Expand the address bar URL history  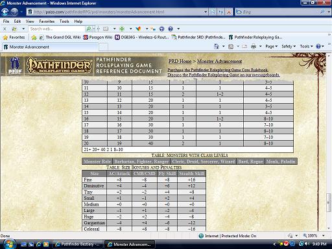pyautogui.click(x=206, y=12)
